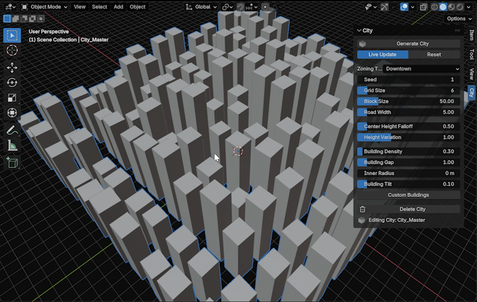Open the Options dropdown

(x=459, y=19)
